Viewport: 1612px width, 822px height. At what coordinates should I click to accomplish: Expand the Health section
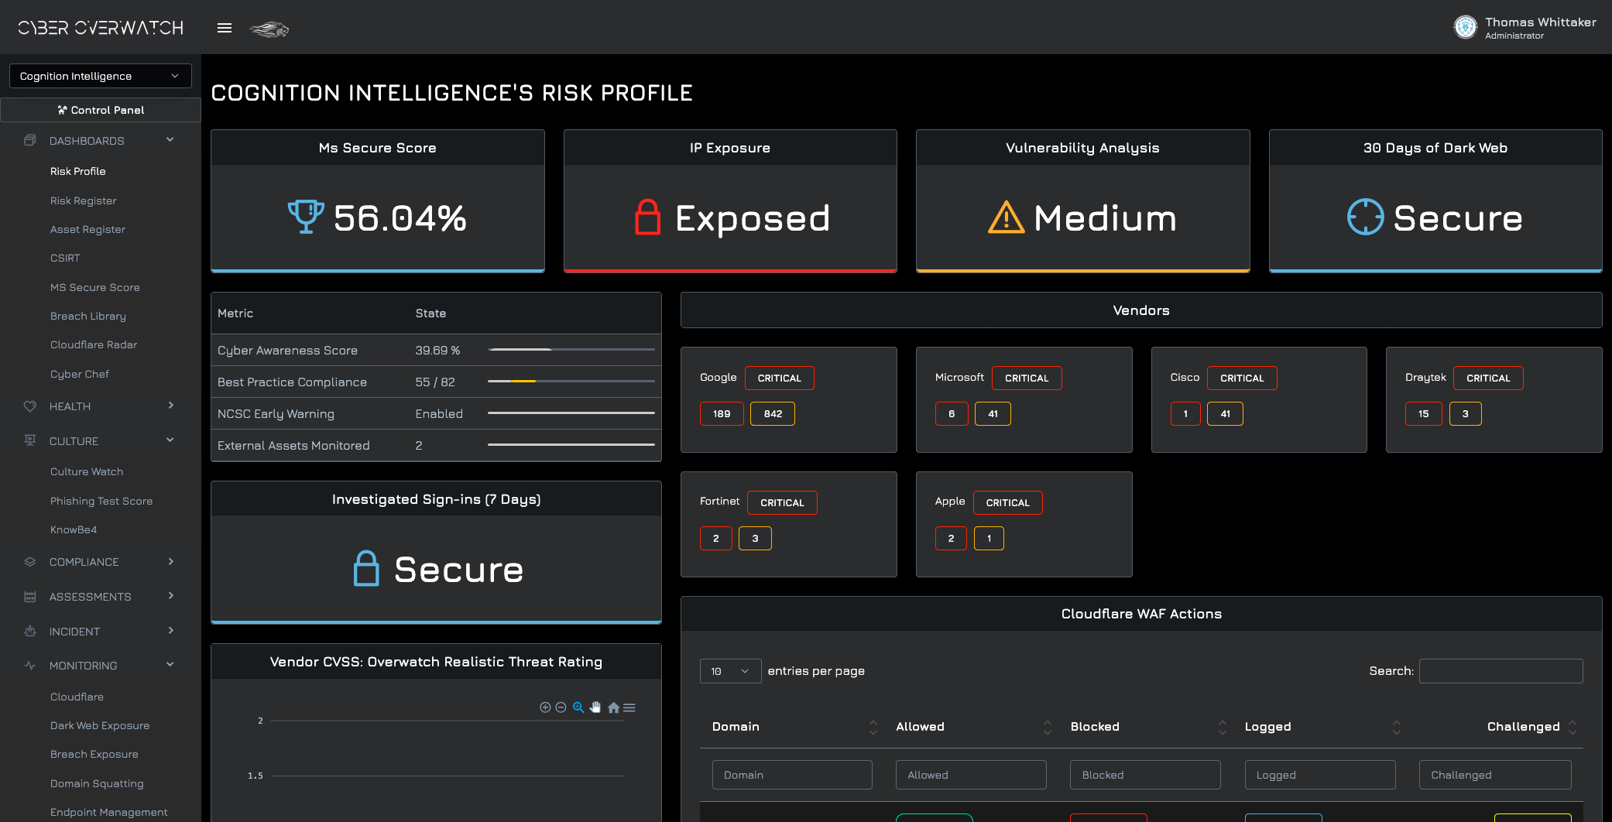(171, 405)
